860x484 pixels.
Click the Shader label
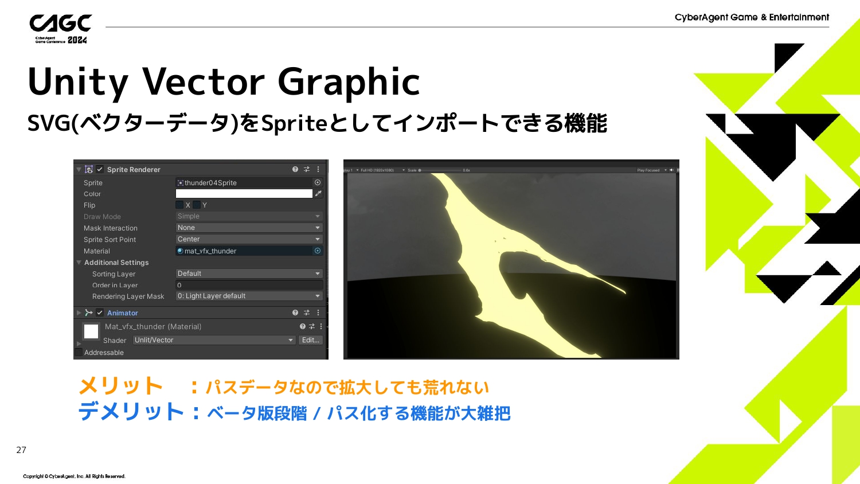(115, 341)
